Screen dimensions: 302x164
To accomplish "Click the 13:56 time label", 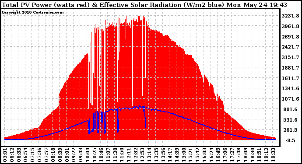I will [x=163, y=155].
